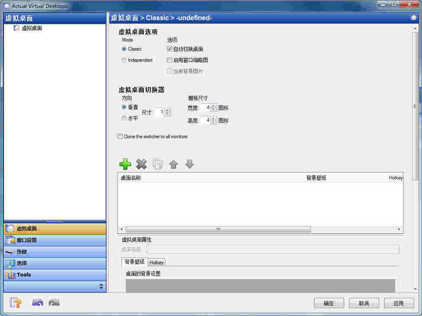Open the 虚拟桌面 navigation section
The width and height of the screenshot is (422, 316).
click(x=55, y=229)
